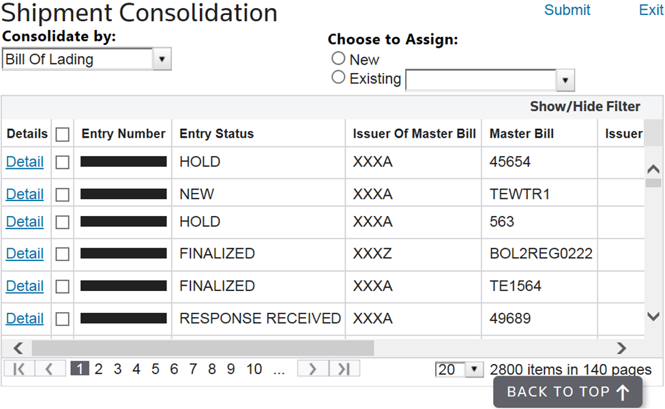The width and height of the screenshot is (665, 409).
Task: Open the page size dropdown showing 20
Action: point(475,369)
